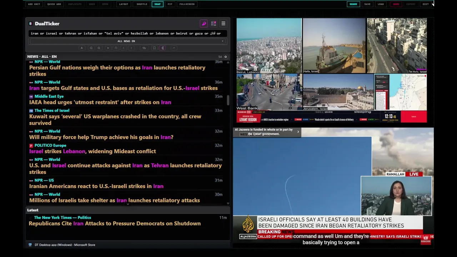Click the zoom in magnifier icon
Screen dimensions: 457x257
coord(99,48)
